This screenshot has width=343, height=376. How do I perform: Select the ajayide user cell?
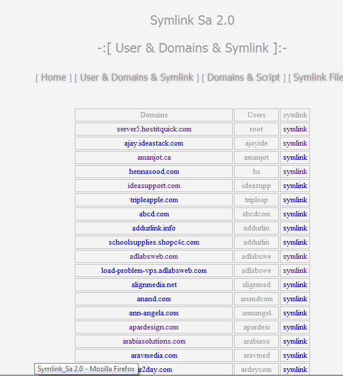pyautogui.click(x=256, y=143)
